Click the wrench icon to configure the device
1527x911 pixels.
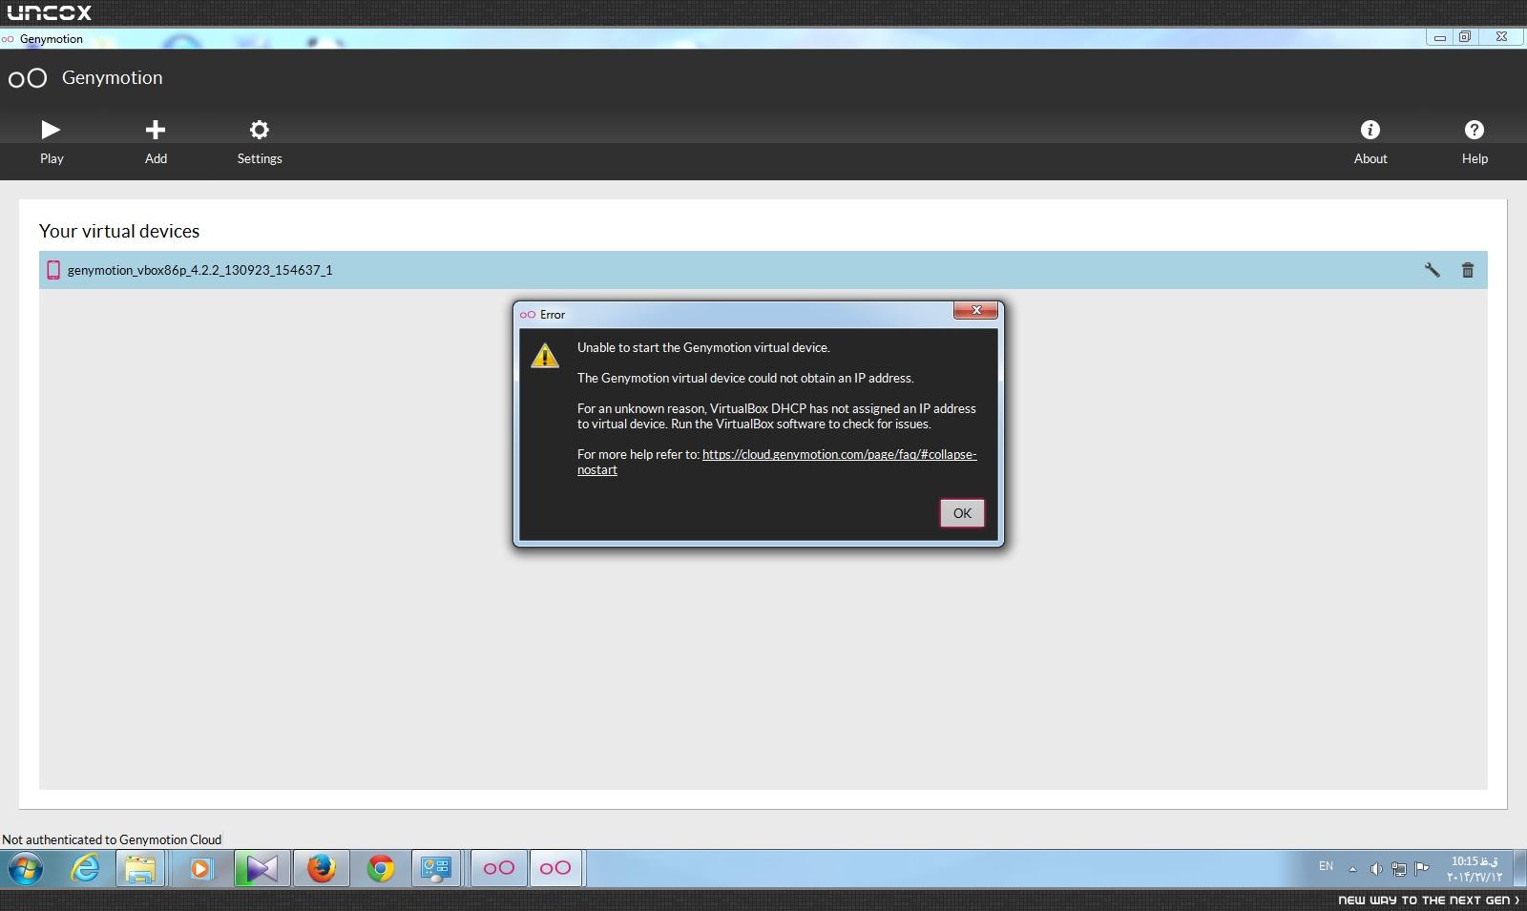tap(1432, 270)
